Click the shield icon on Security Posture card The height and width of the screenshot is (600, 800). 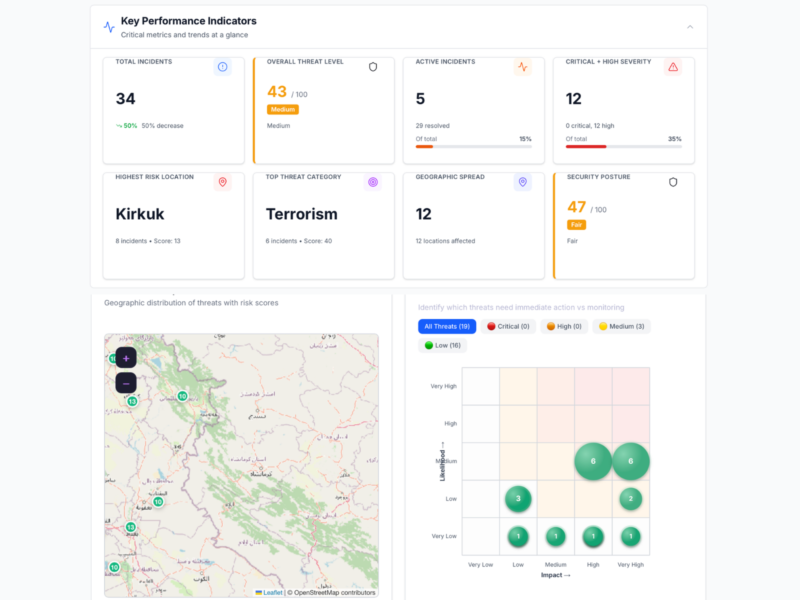(672, 182)
